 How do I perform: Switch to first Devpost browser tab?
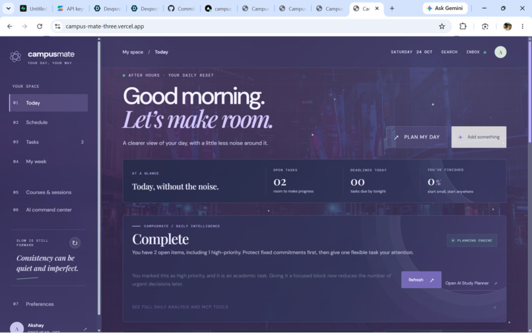(108, 9)
